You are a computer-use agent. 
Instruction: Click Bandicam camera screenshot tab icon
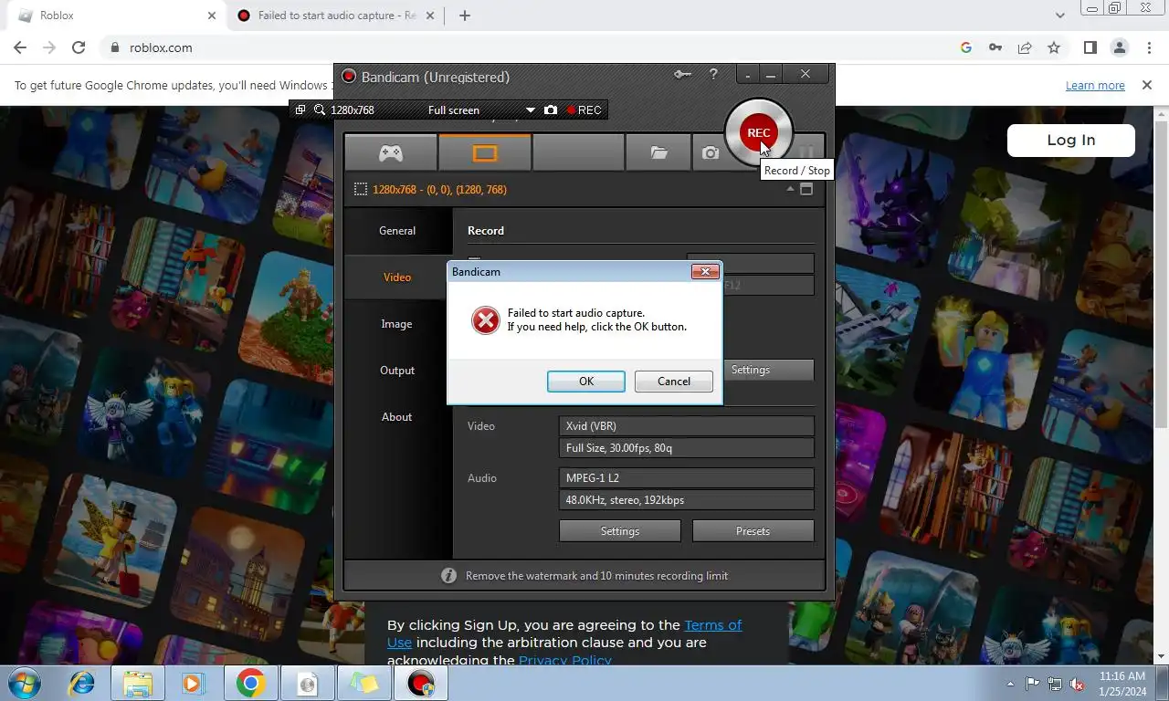(711, 153)
